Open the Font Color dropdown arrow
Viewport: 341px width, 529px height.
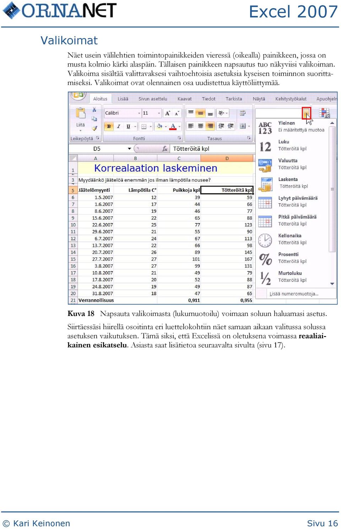point(179,127)
